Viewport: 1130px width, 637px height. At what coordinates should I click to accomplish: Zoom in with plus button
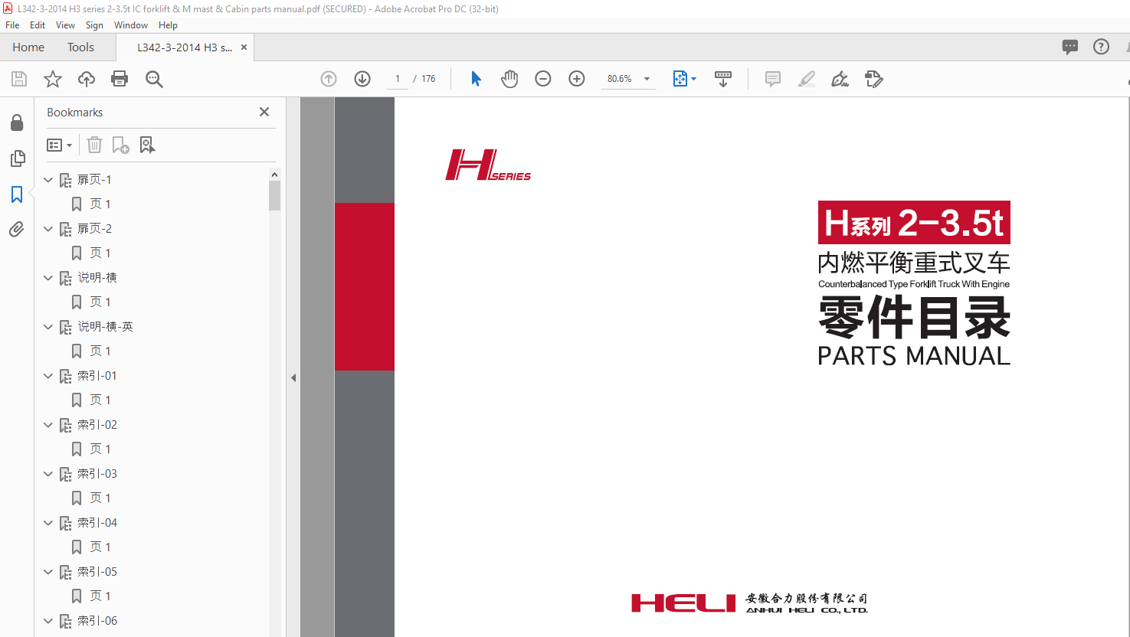[577, 79]
